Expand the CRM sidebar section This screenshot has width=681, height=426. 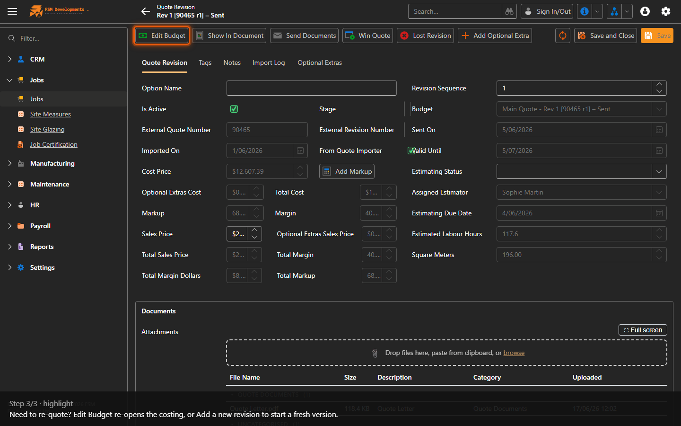tap(9, 59)
